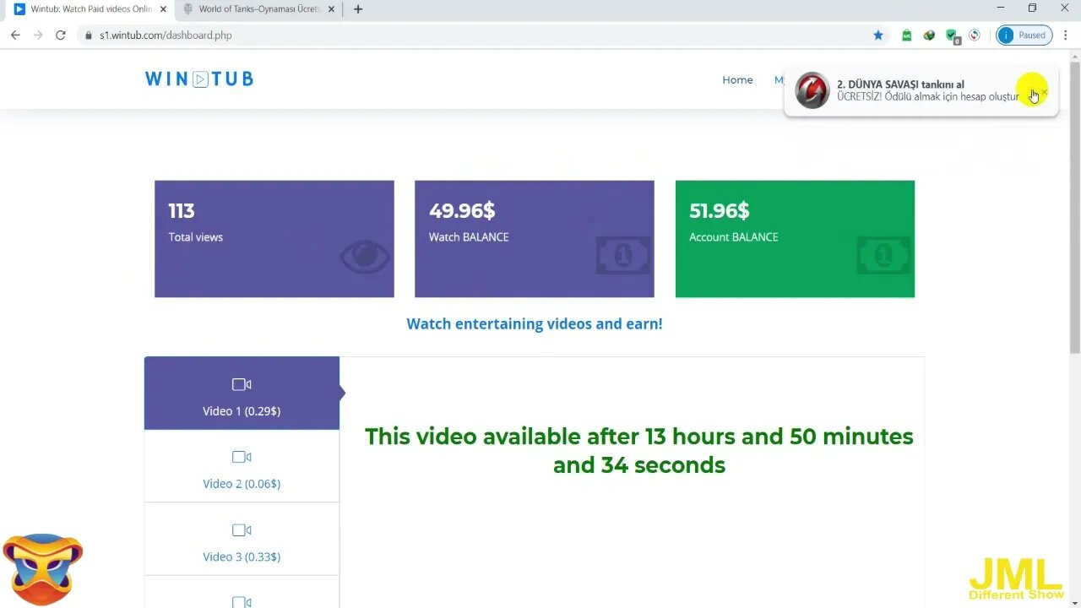Go back to the previous page
Image resolution: width=1081 pixels, height=608 pixels.
pyautogui.click(x=15, y=35)
